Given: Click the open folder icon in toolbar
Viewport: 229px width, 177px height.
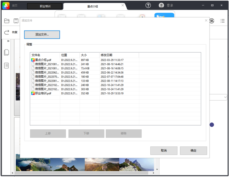Looking at the screenshot, I should (x=6, y=21).
